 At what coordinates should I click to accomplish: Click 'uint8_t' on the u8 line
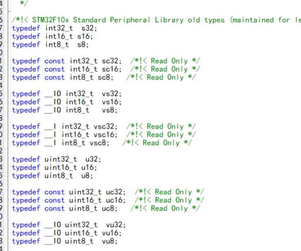pyautogui.click(x=59, y=176)
